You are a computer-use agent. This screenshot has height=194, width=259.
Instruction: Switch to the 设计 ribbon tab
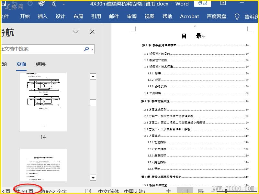point(61,16)
